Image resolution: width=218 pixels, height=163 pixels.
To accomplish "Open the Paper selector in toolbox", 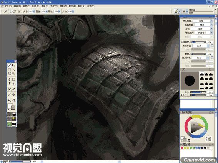I will click(9, 114).
